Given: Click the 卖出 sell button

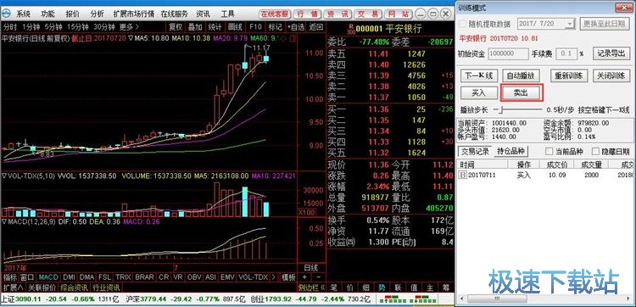Looking at the screenshot, I should click(522, 93).
